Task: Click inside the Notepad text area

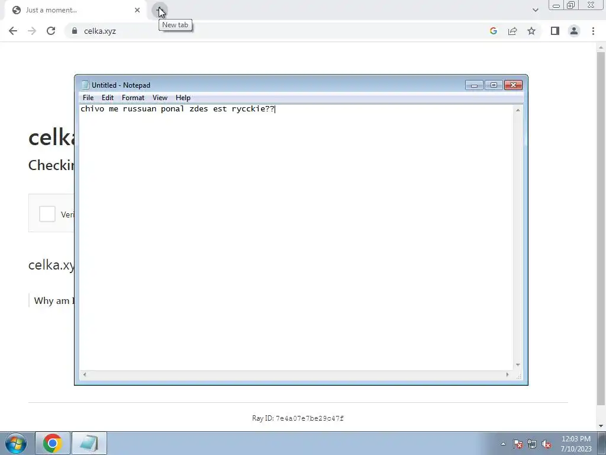Action: tap(296, 237)
